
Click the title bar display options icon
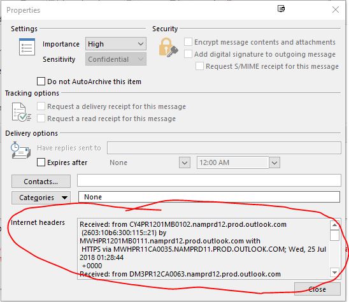point(281,9)
